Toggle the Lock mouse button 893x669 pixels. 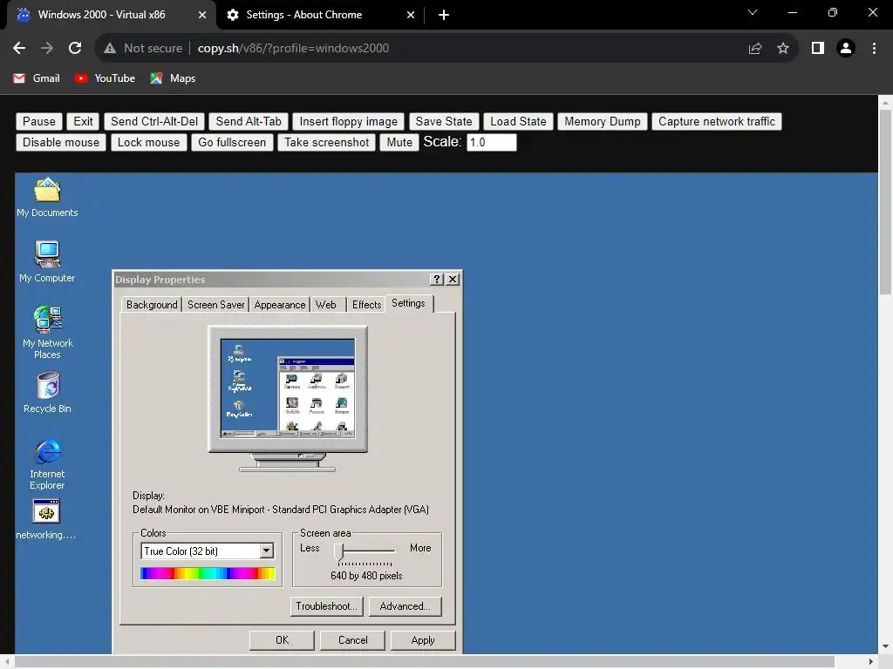(148, 143)
